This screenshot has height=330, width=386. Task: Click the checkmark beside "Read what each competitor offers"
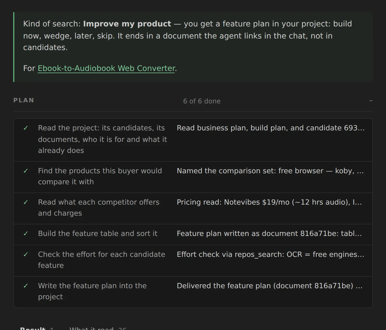(26, 202)
